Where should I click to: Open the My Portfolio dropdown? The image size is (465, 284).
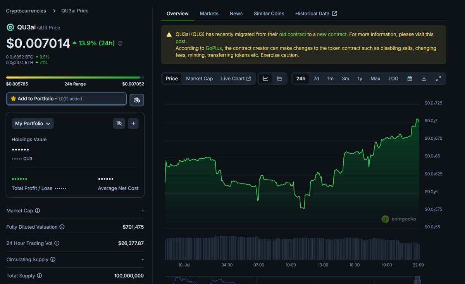tap(33, 123)
